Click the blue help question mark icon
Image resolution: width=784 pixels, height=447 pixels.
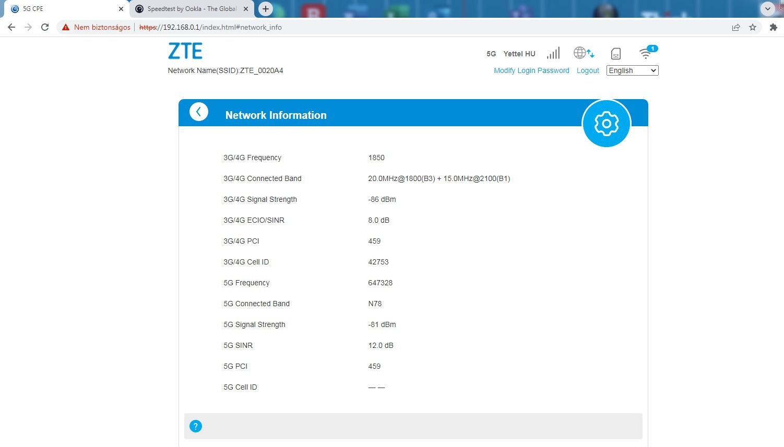[196, 426]
